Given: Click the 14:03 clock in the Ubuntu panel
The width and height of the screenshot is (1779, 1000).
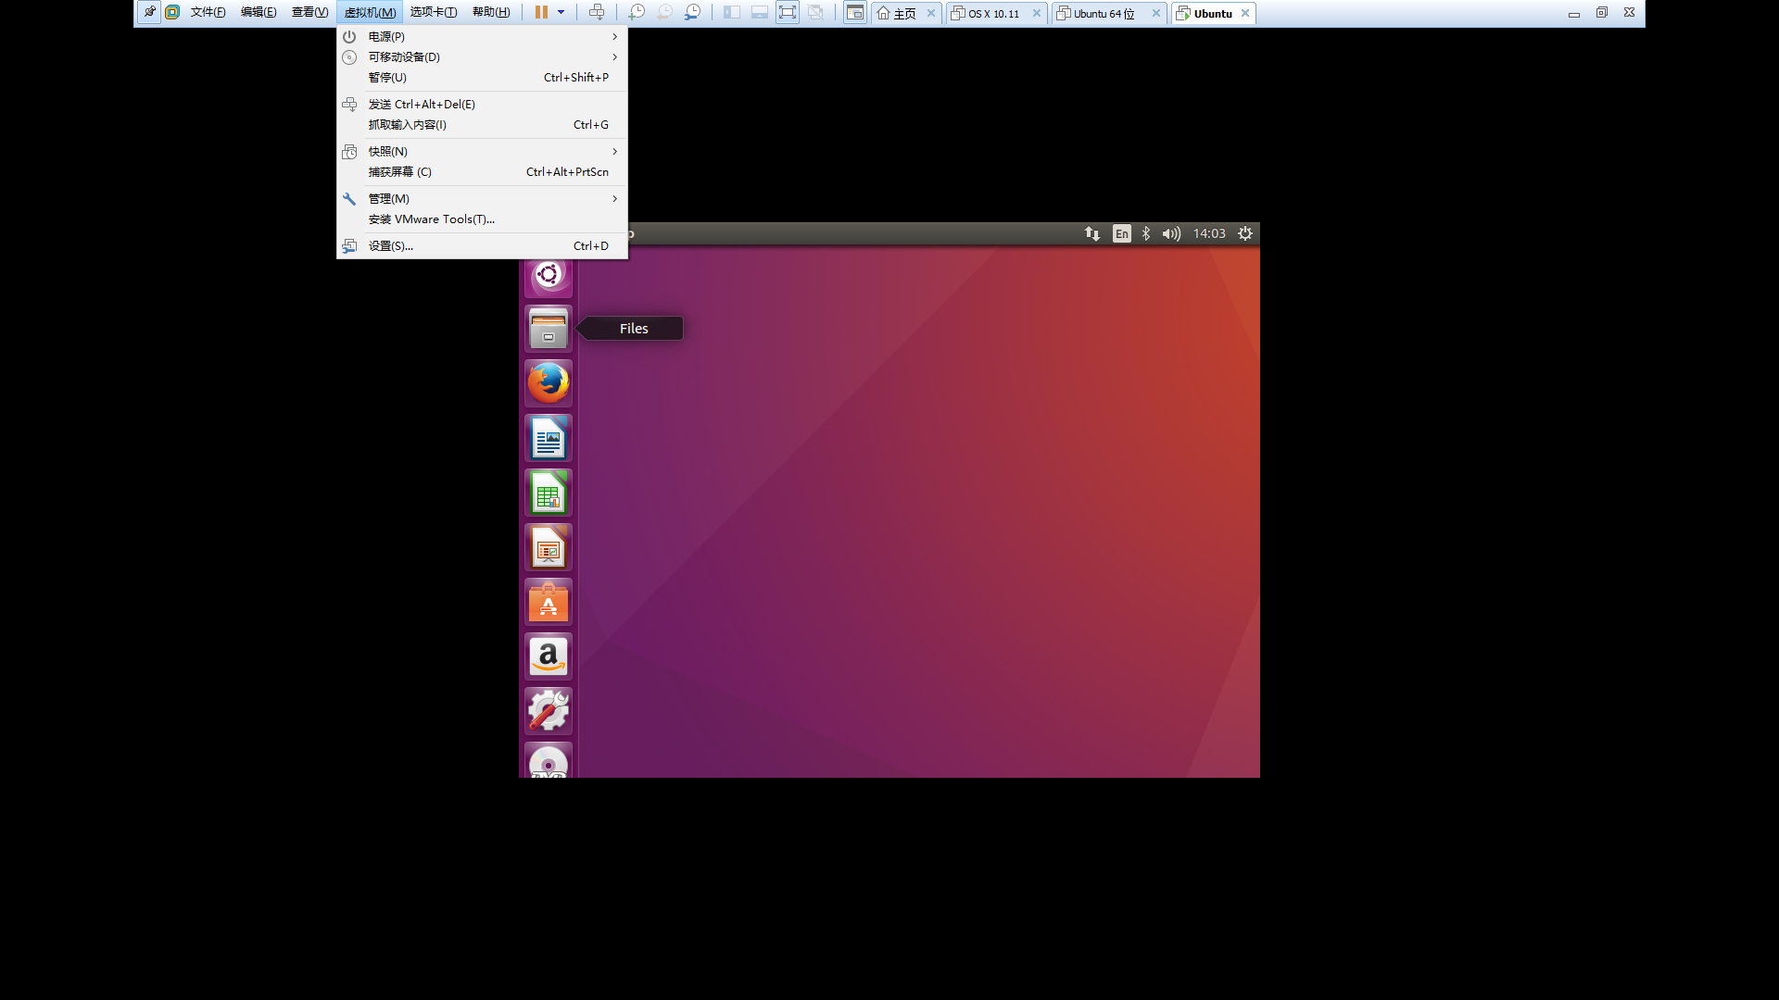Looking at the screenshot, I should coord(1209,233).
